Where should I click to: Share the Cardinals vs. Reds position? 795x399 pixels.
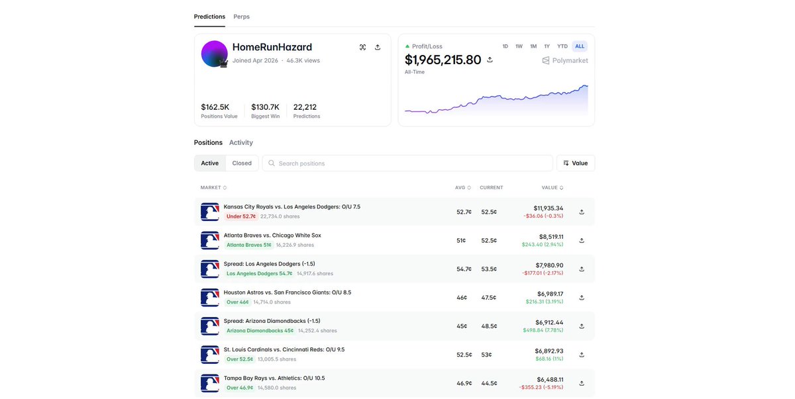click(x=582, y=354)
